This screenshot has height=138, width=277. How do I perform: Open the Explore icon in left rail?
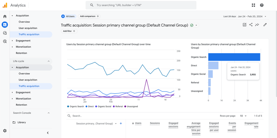5,33
